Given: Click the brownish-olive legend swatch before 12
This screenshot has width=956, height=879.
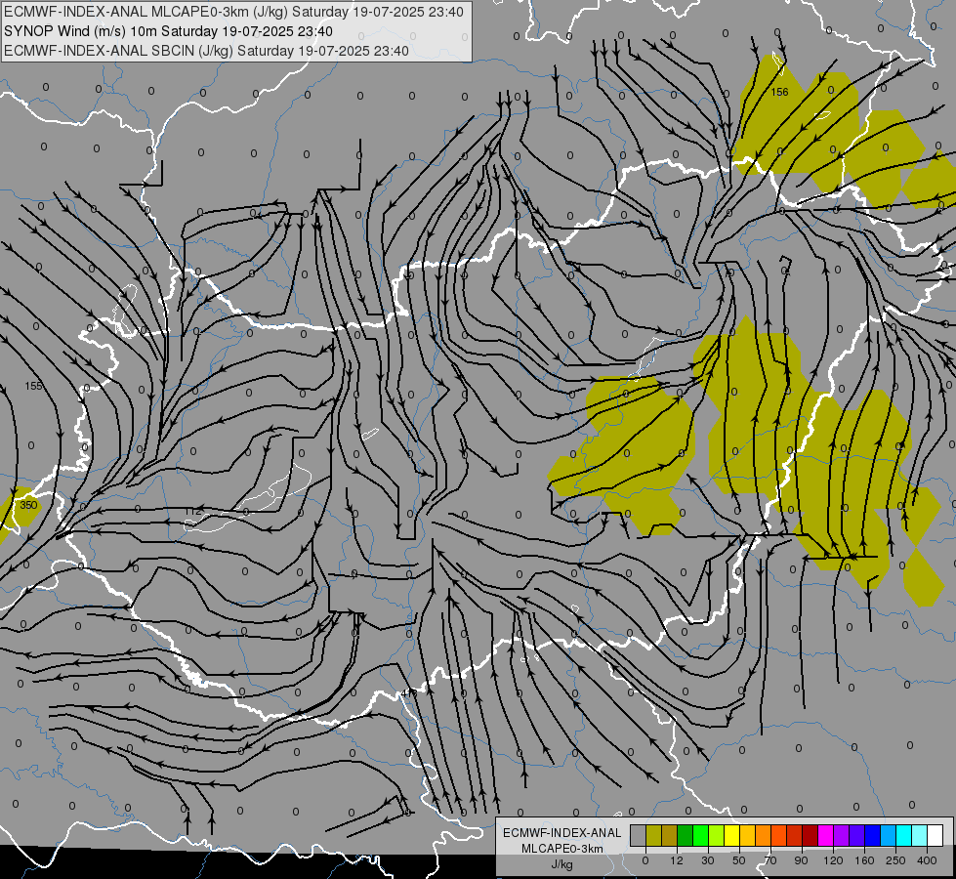Looking at the screenshot, I should click(670, 835).
